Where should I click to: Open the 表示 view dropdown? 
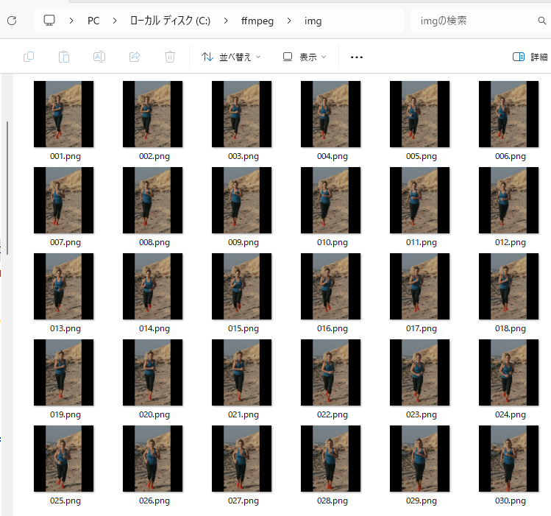tap(305, 57)
